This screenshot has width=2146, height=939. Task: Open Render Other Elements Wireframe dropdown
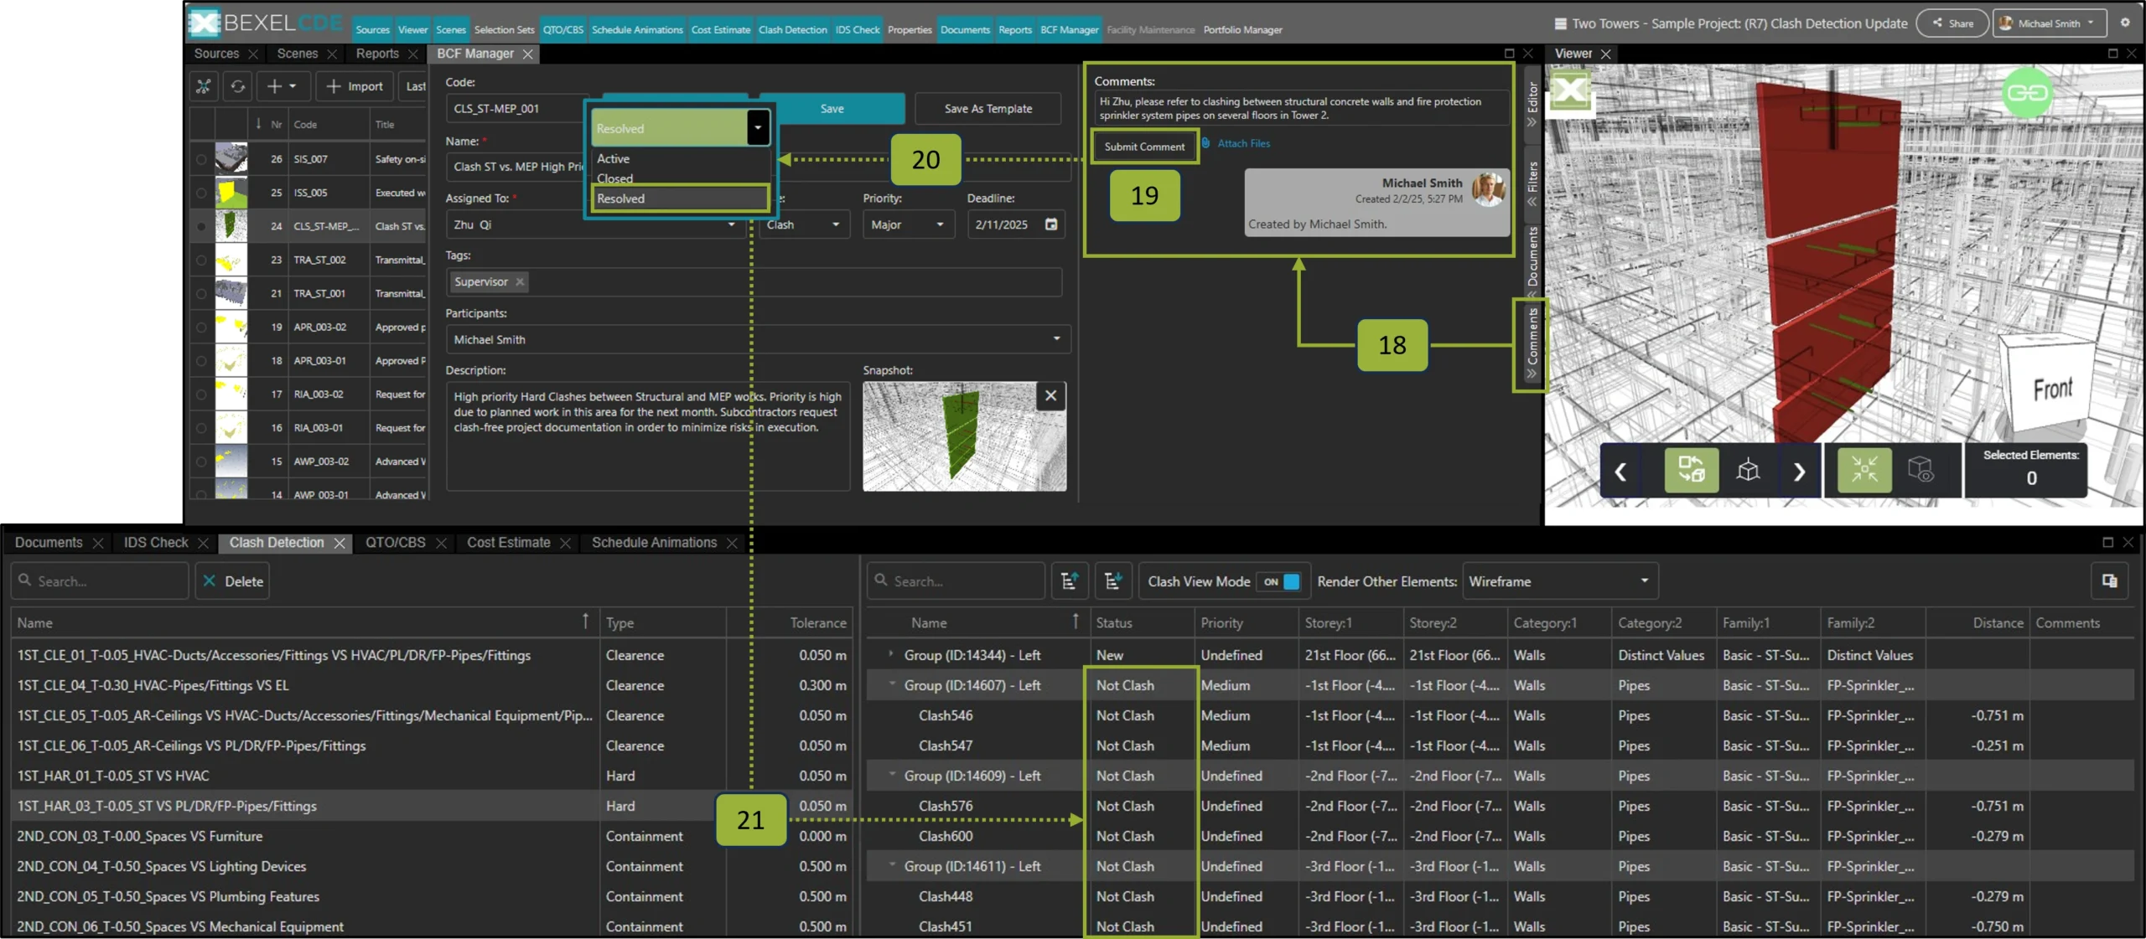point(1560,581)
